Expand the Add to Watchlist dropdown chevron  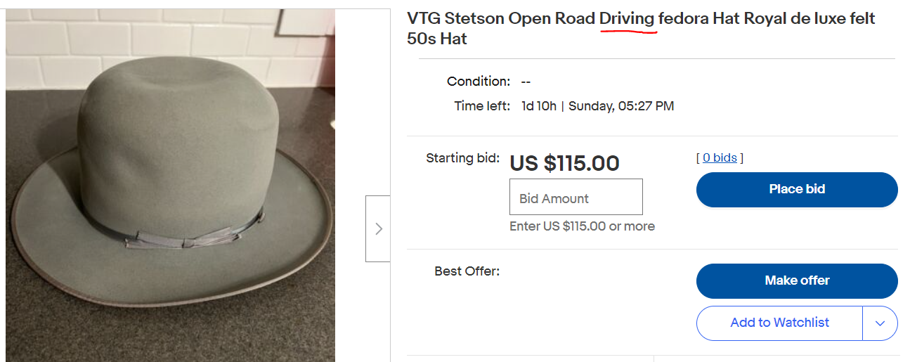point(880,323)
